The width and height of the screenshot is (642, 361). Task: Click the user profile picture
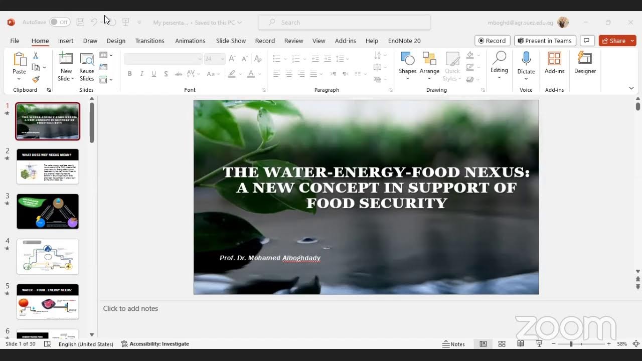pyautogui.click(x=563, y=23)
